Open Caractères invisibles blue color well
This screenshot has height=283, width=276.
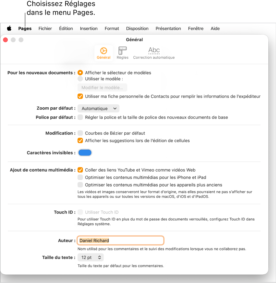[85, 153]
